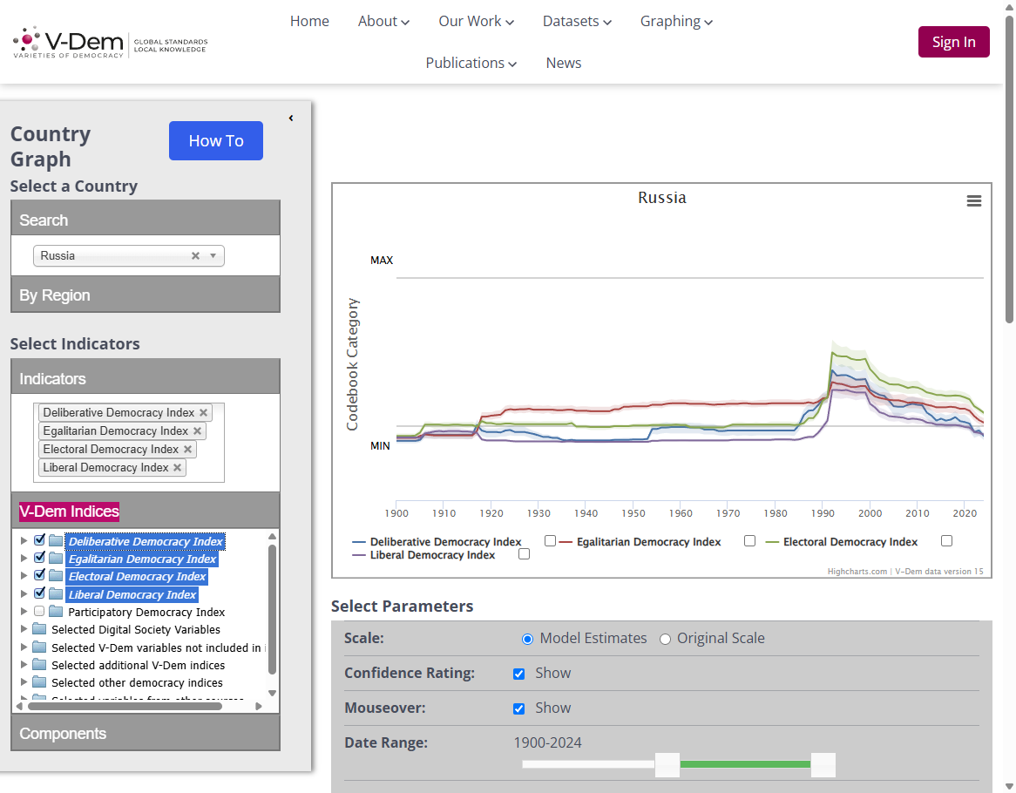Remove Electoral Democracy Index tag
Image resolution: width=1016 pixels, height=793 pixels.
pos(187,449)
